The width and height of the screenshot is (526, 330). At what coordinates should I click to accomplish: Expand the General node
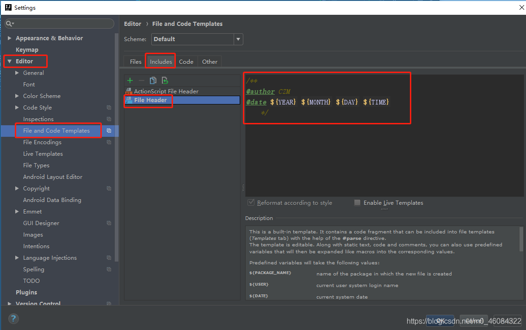pyautogui.click(x=17, y=73)
